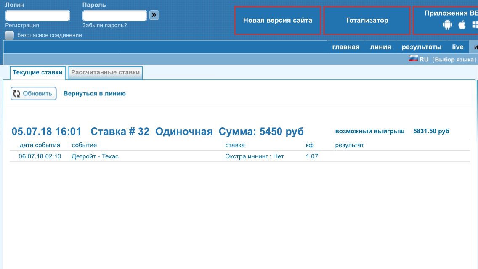Click the 5831.50 руб winnings value
Viewport: 478px width, 269px height.
(431, 131)
